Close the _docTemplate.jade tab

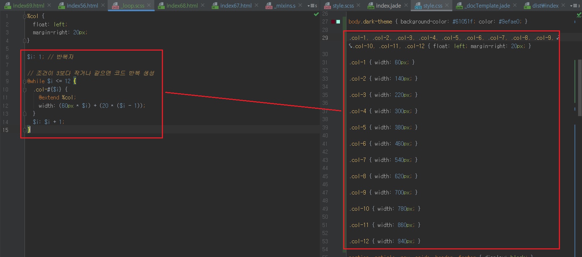tap(515, 5)
